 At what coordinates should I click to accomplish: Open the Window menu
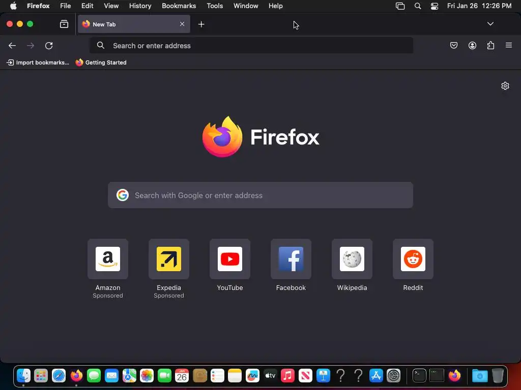tap(246, 6)
